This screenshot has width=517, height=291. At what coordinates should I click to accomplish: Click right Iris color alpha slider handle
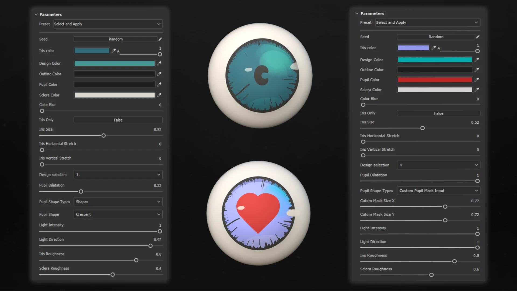click(x=477, y=51)
